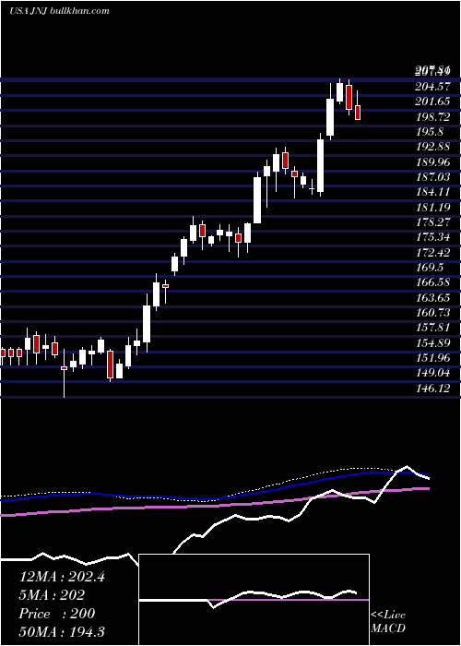The image size is (461, 646).
Task: Click the '12MA : 202.4' readout
Action: (62, 577)
